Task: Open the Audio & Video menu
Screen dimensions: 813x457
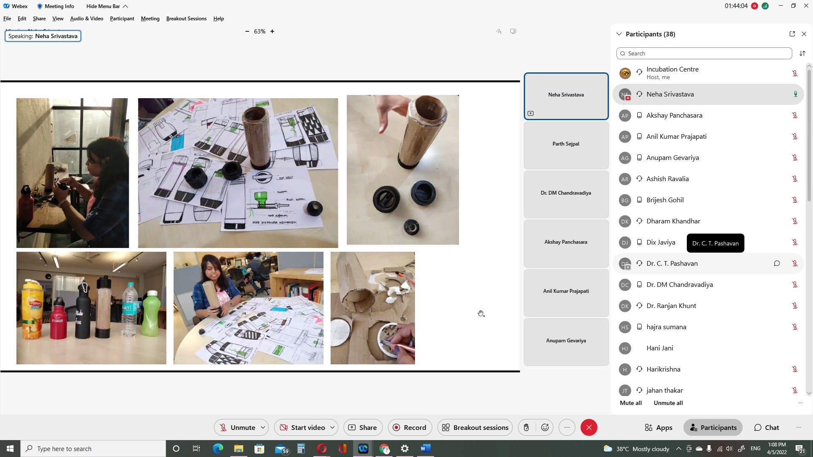Action: 86,19
